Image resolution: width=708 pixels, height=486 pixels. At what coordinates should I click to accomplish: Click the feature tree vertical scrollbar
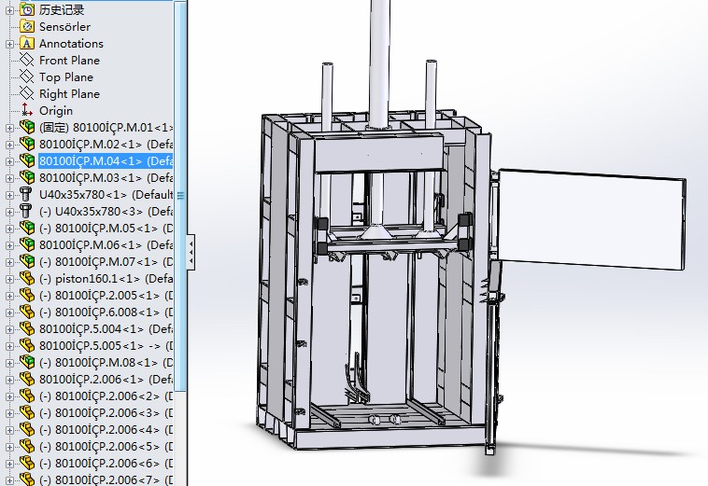point(180,196)
